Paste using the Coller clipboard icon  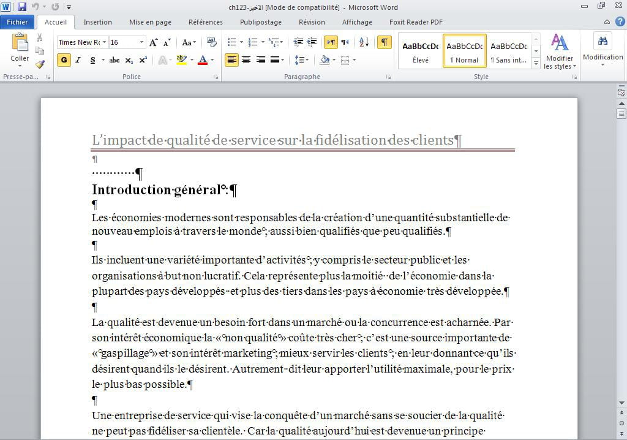20,42
